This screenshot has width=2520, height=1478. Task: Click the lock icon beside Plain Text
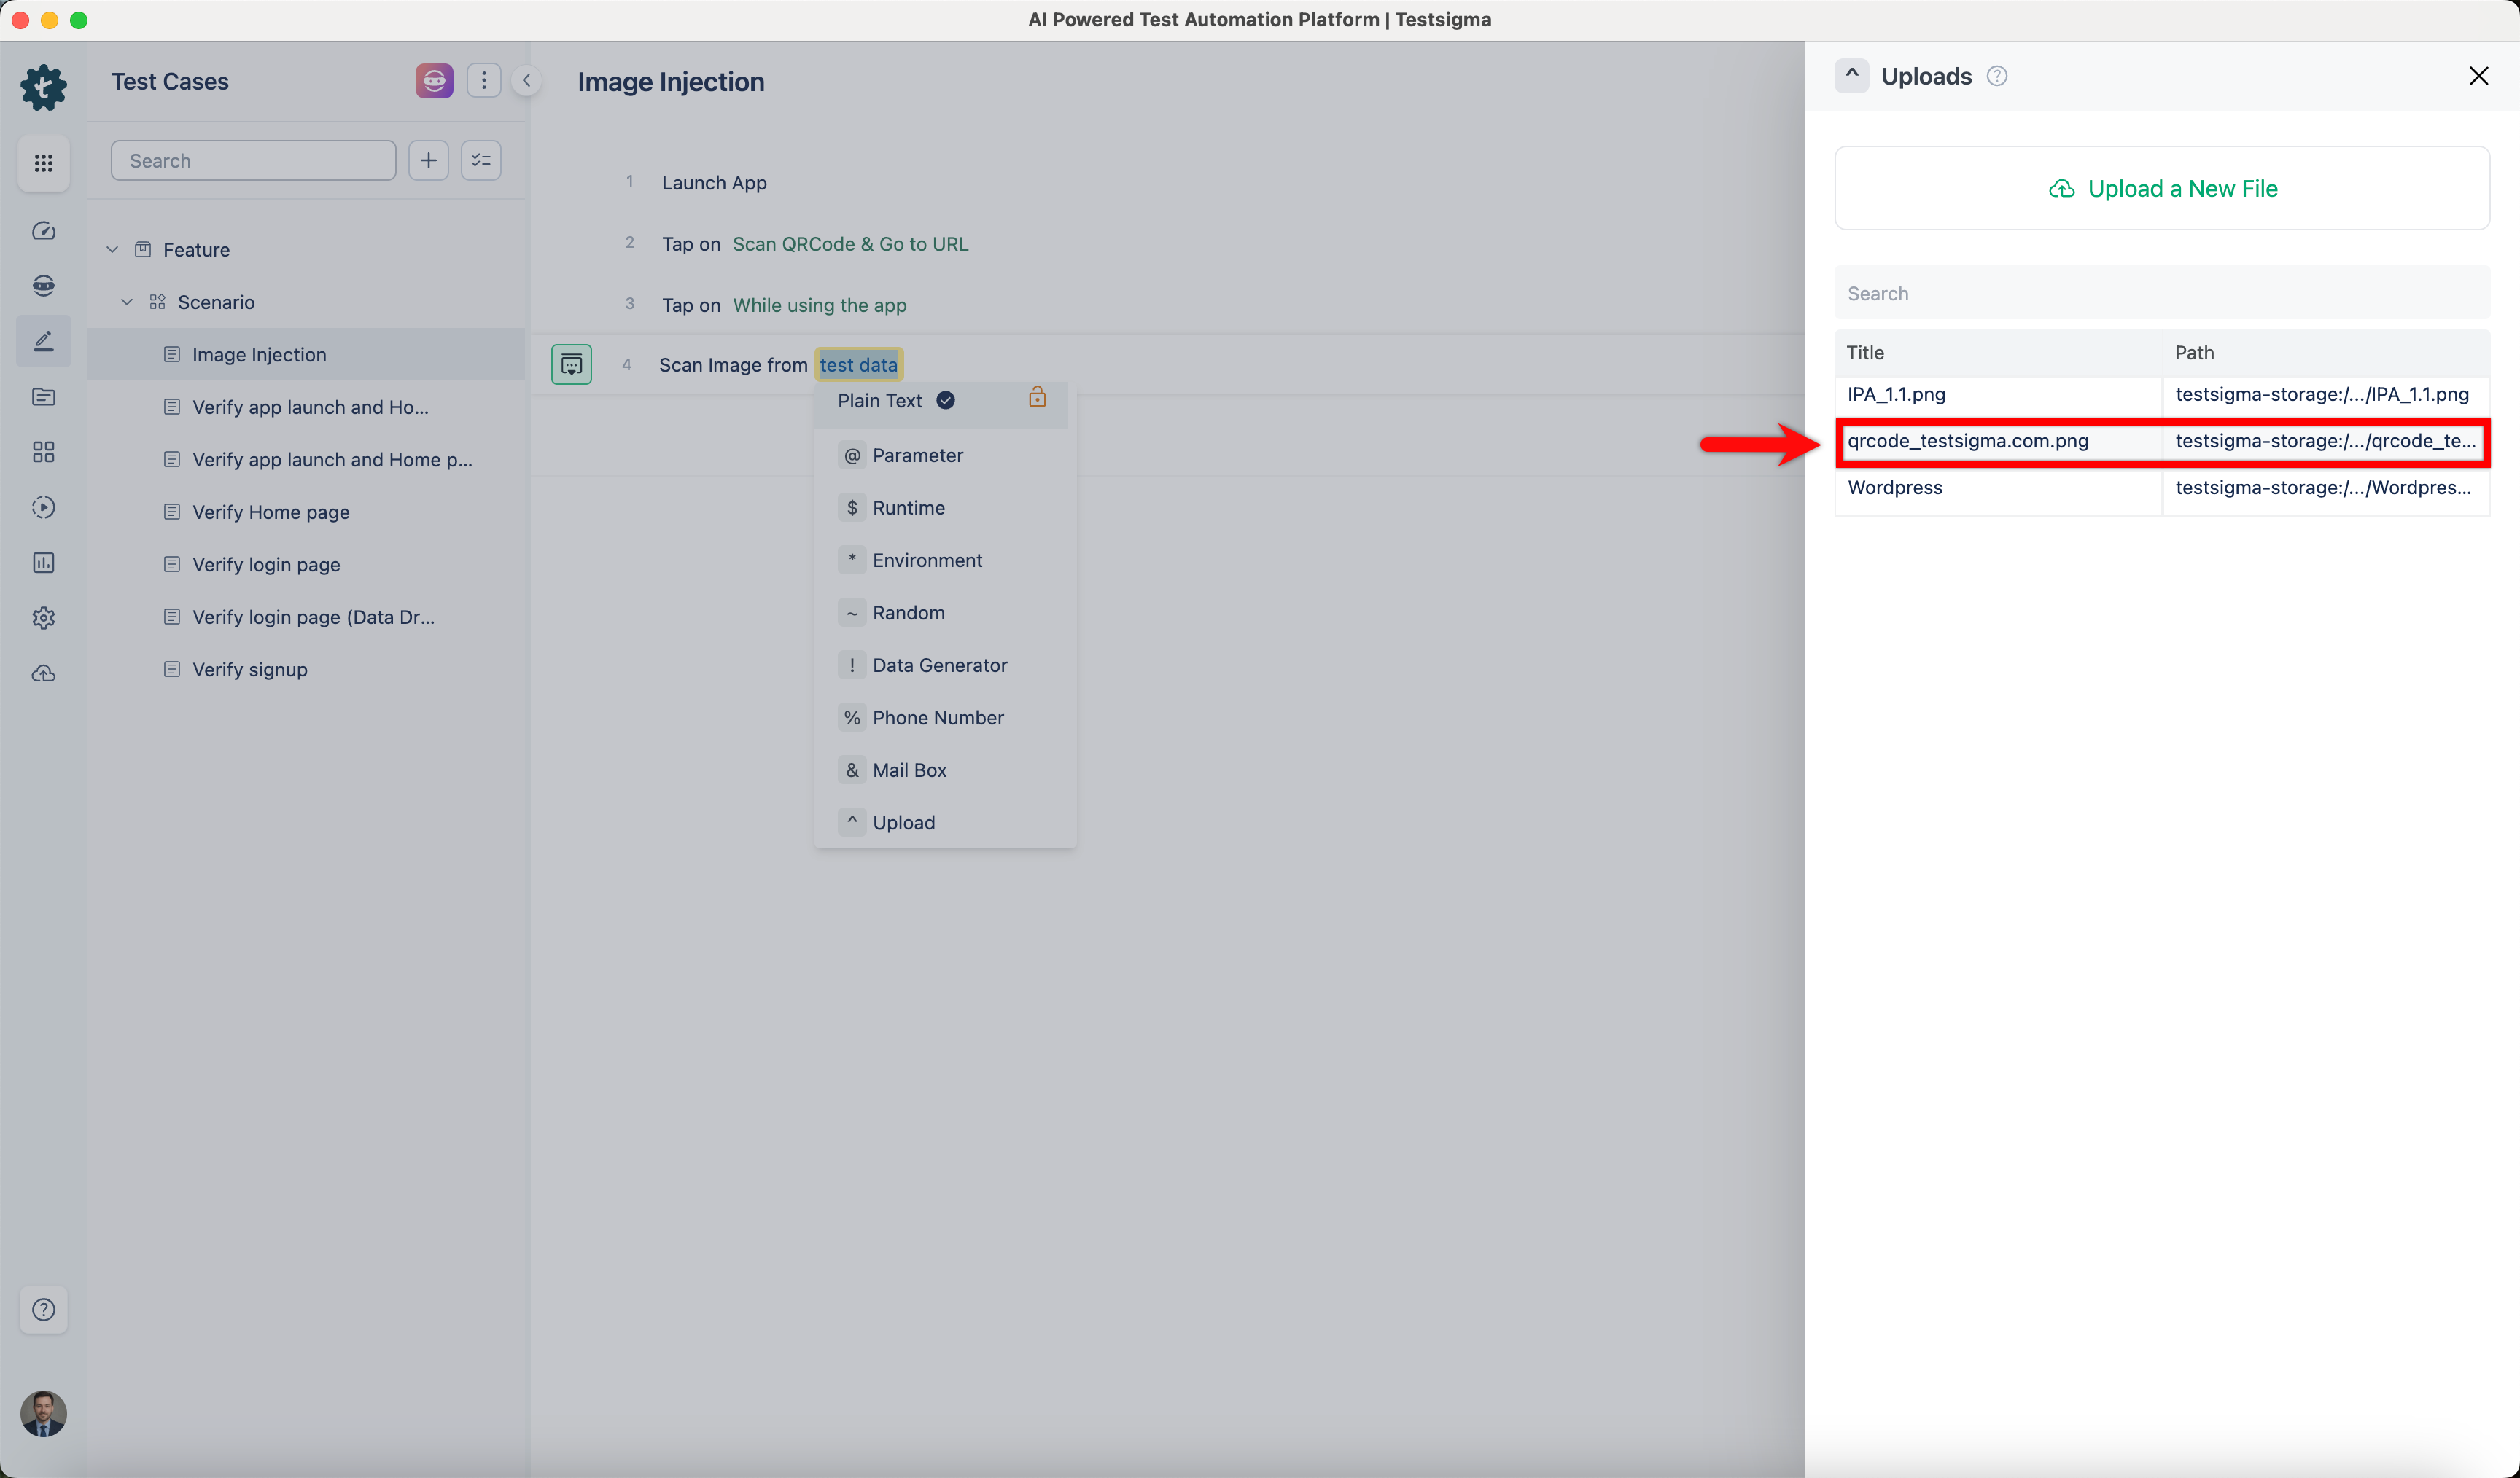pos(1037,398)
